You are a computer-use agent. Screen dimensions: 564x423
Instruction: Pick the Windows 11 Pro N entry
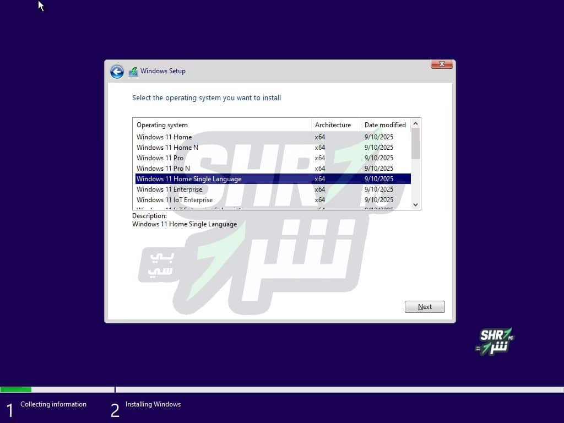[163, 169]
